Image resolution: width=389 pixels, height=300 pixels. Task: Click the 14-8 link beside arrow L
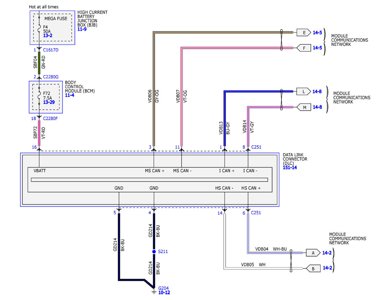pos(317,92)
